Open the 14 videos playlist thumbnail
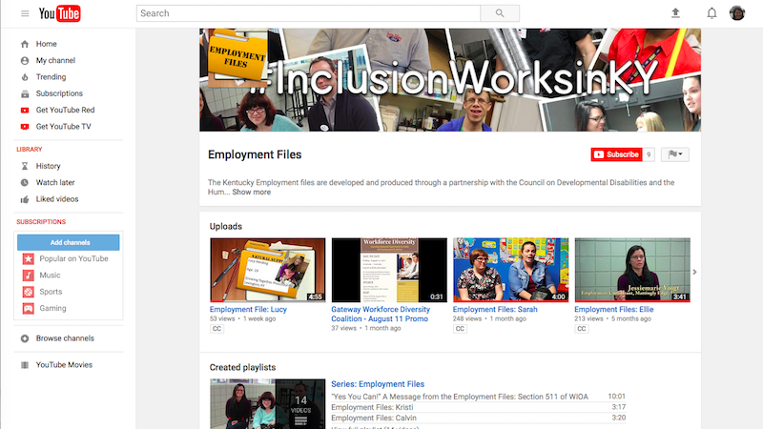The image size is (763, 429). point(268,403)
